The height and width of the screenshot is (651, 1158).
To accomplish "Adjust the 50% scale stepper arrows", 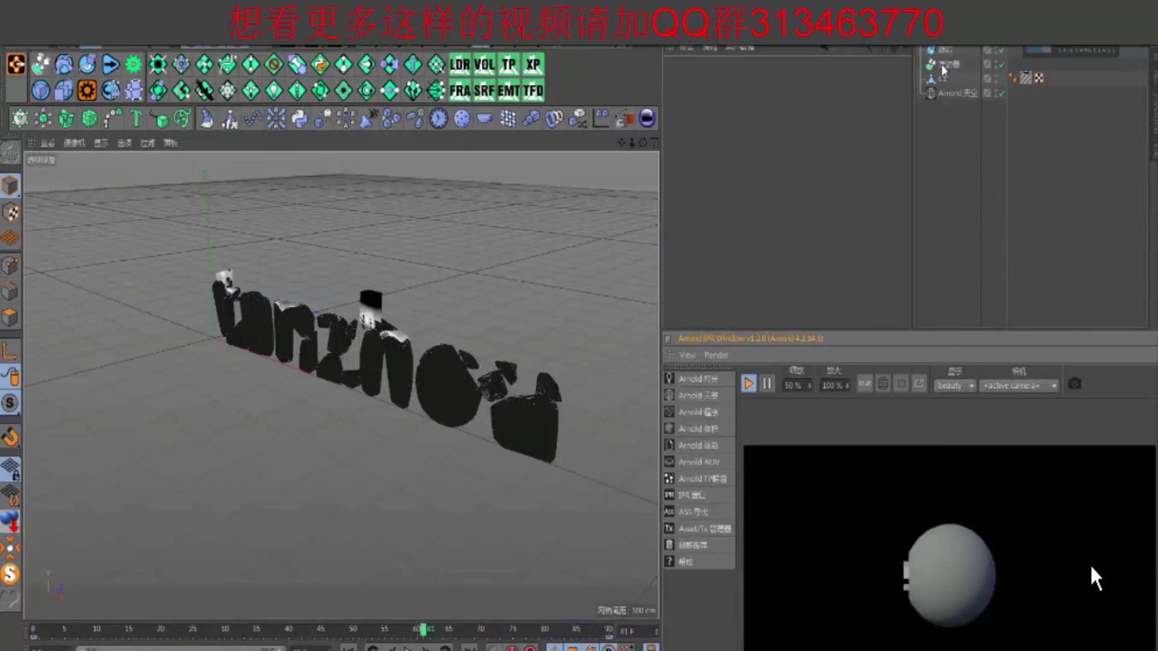I will click(809, 385).
